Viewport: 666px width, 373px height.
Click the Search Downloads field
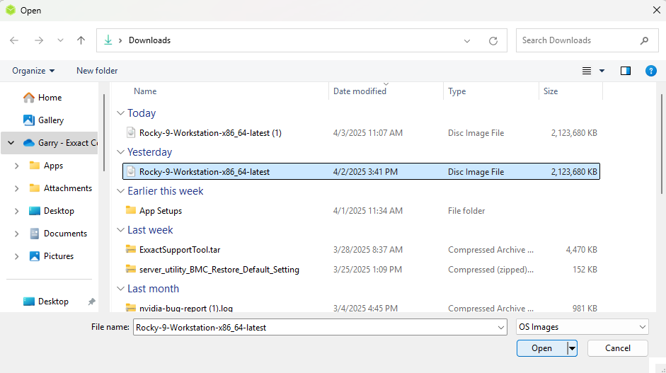pyautogui.click(x=587, y=40)
